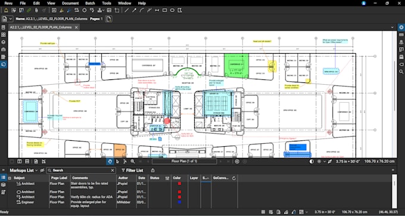Open the Document menu

click(x=70, y=4)
